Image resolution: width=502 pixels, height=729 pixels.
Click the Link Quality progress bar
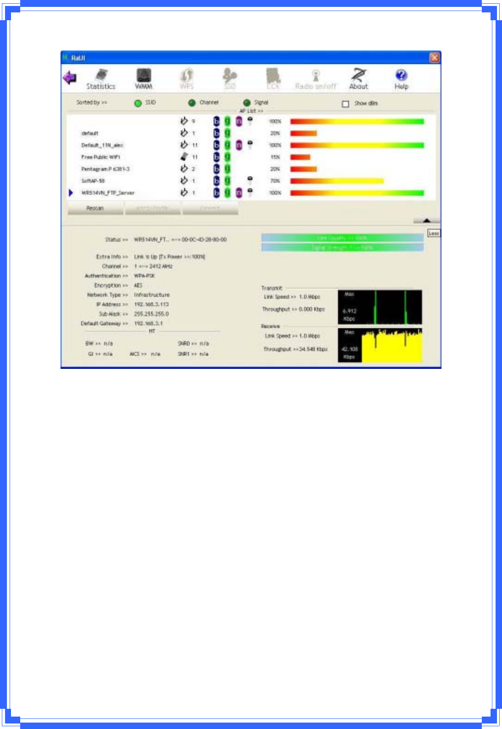pos(342,238)
